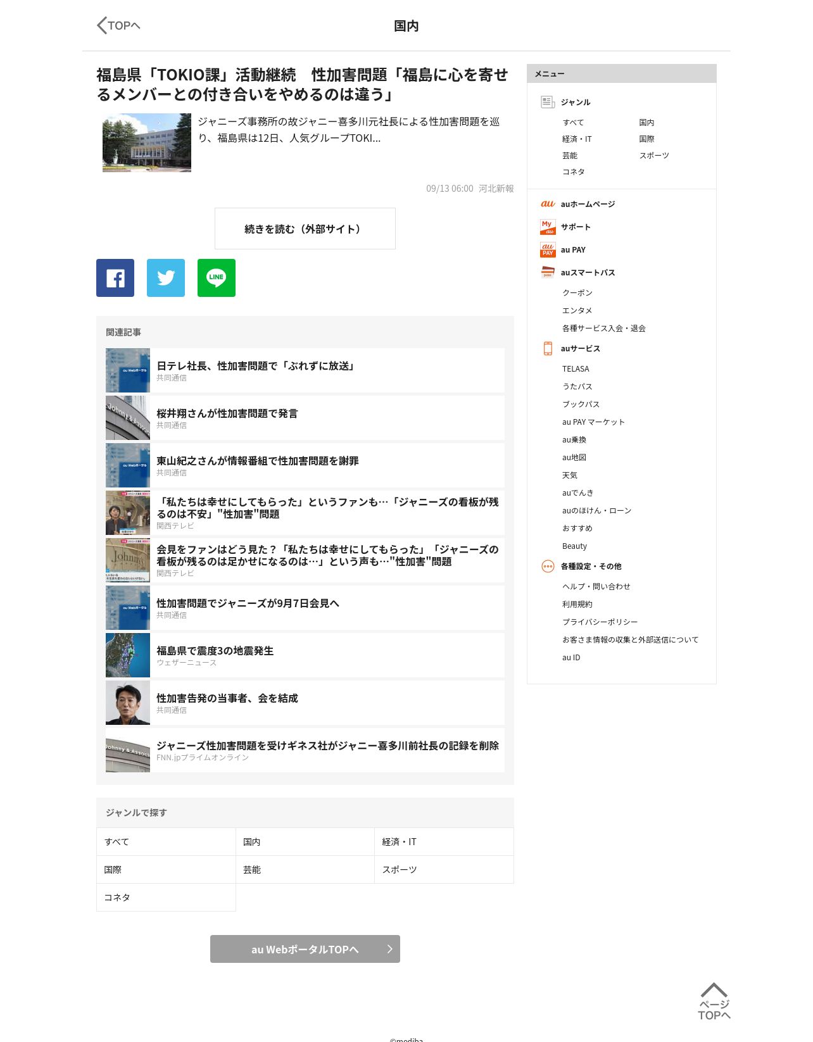Open au地図 link

(574, 457)
